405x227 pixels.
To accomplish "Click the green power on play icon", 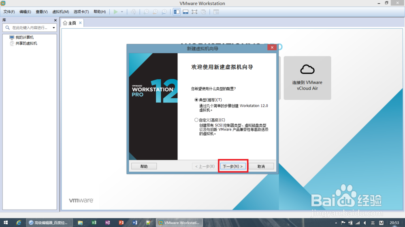I will pyautogui.click(x=116, y=12).
